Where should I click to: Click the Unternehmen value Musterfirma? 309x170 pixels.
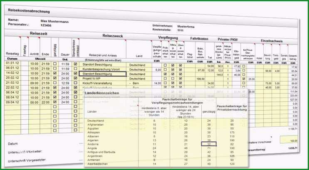[186, 27]
